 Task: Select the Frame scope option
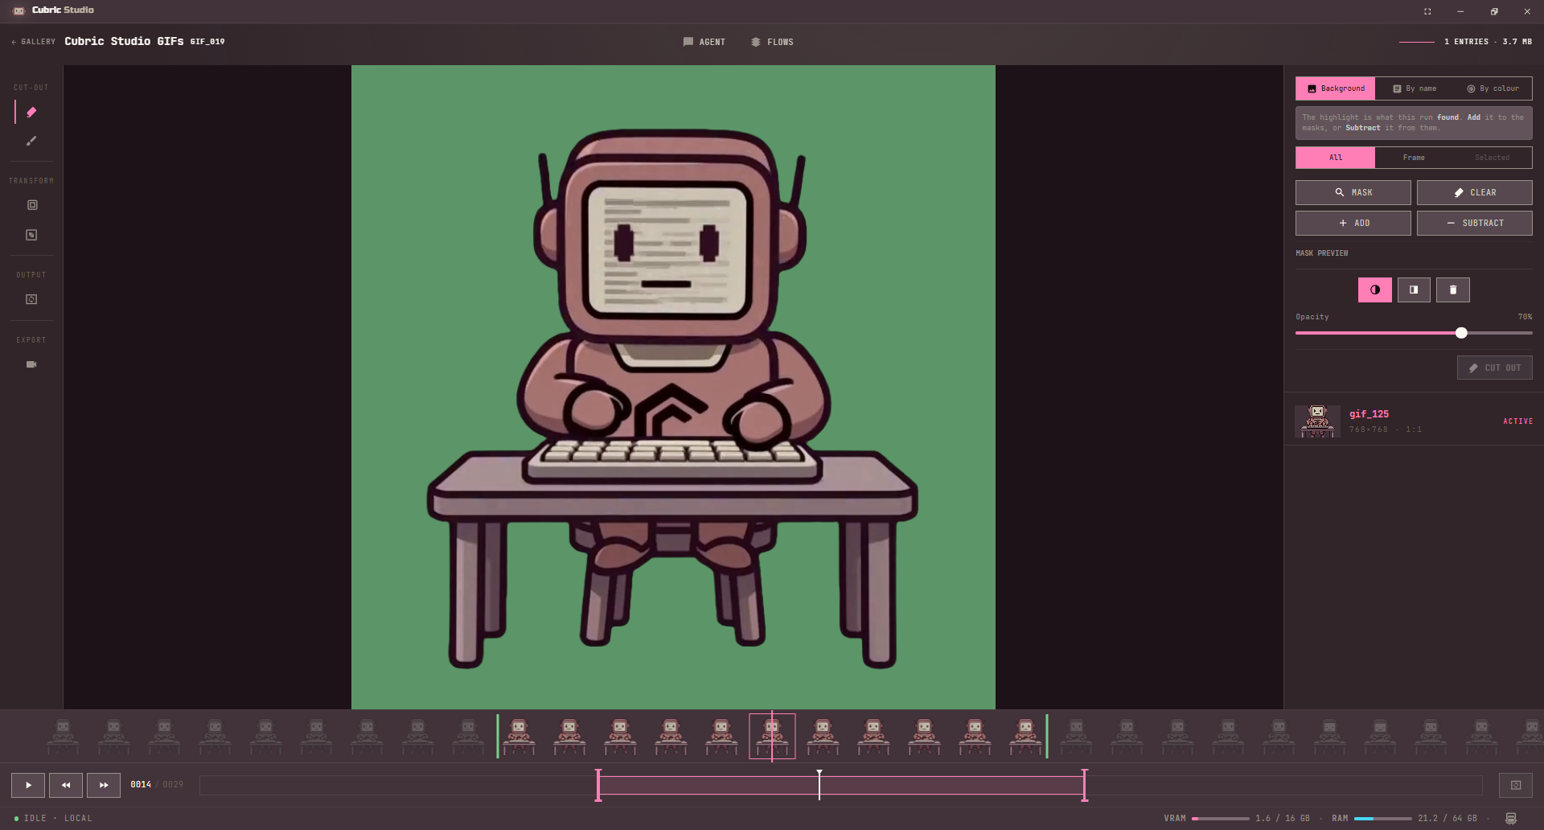[1414, 158]
